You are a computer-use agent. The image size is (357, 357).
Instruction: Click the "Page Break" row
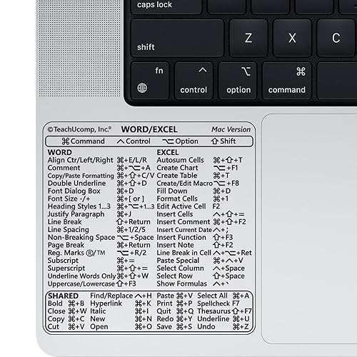[99, 245]
